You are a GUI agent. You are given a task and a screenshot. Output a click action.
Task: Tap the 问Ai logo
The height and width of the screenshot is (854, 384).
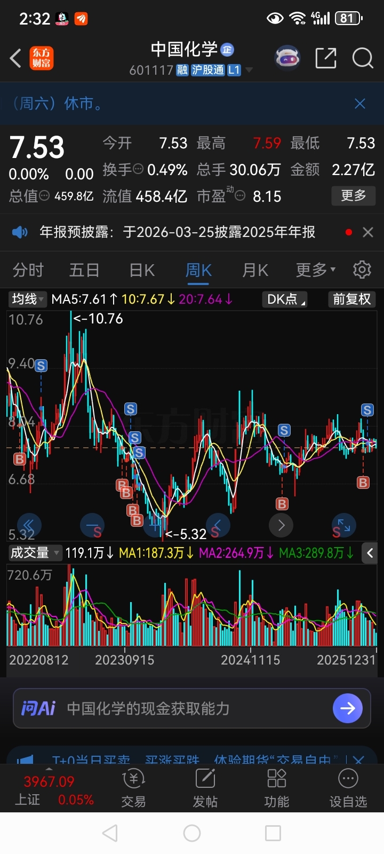click(x=38, y=708)
